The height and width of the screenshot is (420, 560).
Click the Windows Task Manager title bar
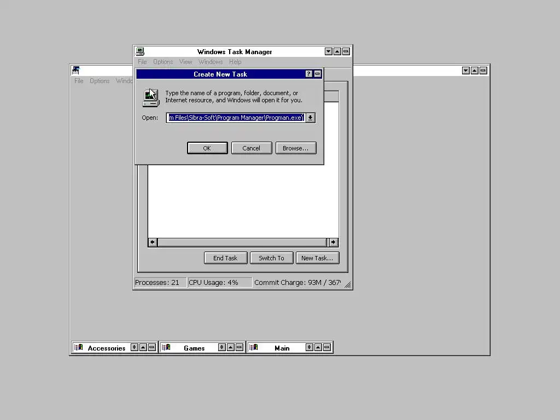pyautogui.click(x=235, y=52)
